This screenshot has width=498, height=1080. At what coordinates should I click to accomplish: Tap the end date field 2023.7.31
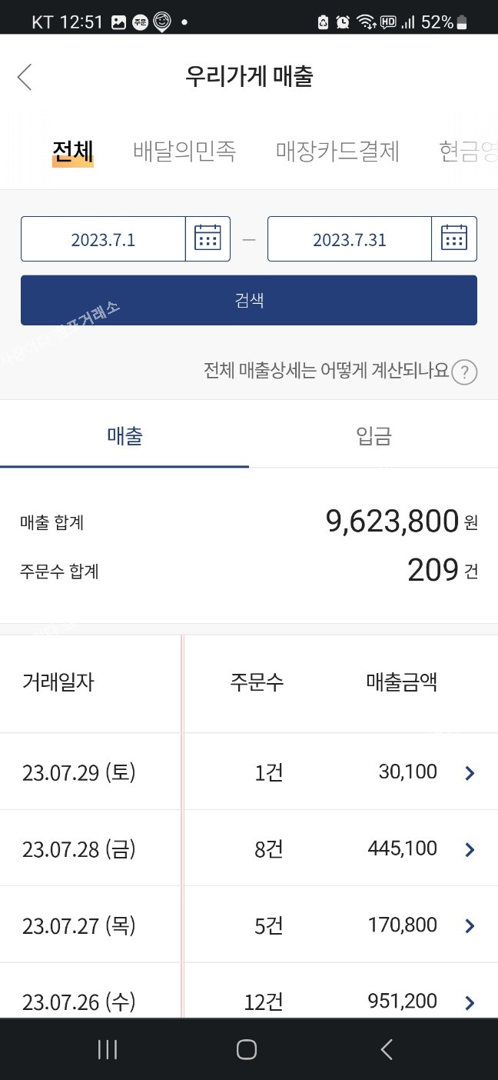(x=349, y=239)
